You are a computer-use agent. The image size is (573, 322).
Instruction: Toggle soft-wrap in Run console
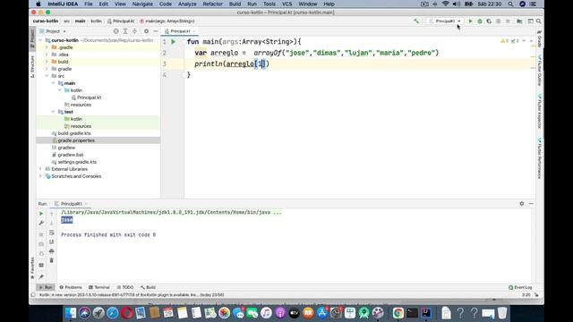(52, 233)
